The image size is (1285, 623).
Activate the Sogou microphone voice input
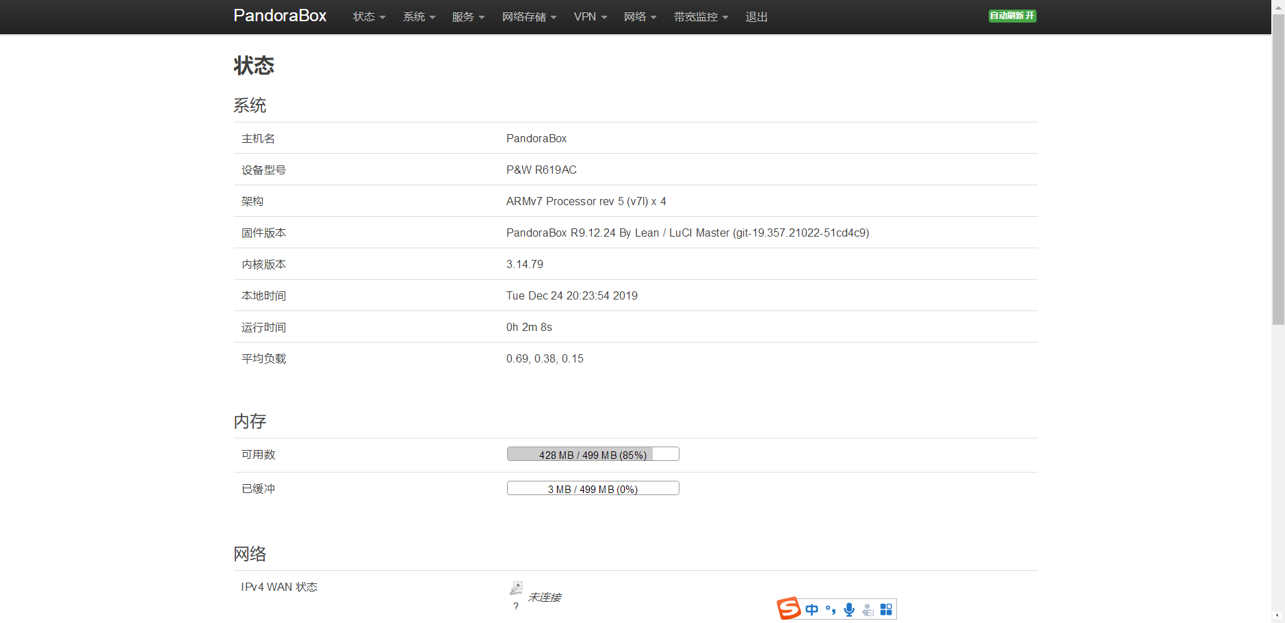tap(849, 609)
